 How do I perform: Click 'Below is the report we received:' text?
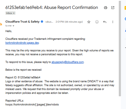(24, 70)
